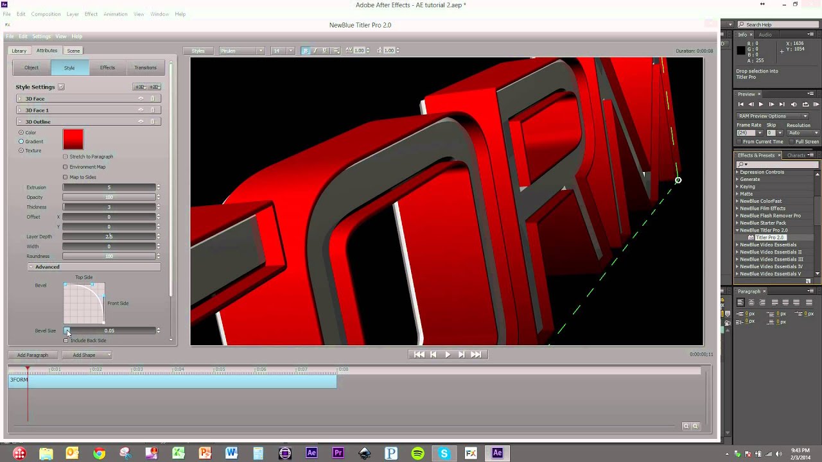Hide the 3D Face style layer
This screenshot has height=462, width=822.
pyautogui.click(x=141, y=99)
